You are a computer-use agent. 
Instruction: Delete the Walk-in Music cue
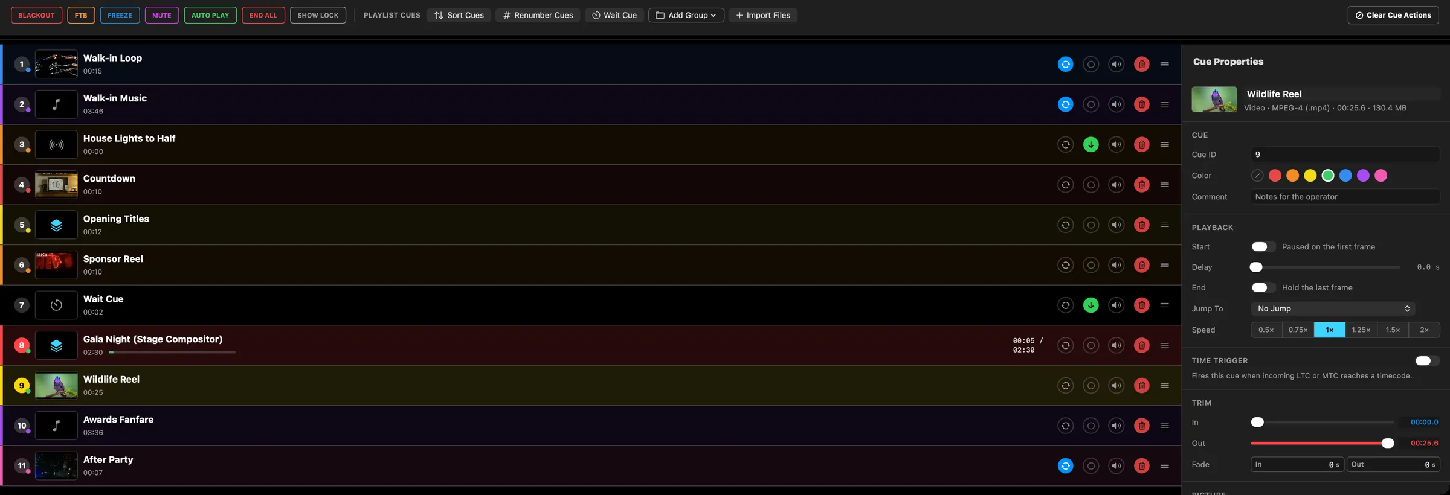tap(1141, 104)
